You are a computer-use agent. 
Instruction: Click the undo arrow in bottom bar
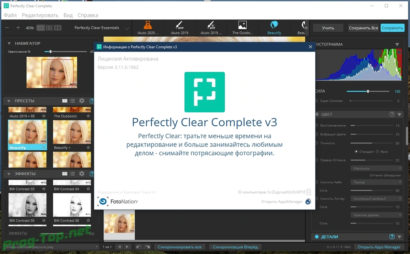139,247
